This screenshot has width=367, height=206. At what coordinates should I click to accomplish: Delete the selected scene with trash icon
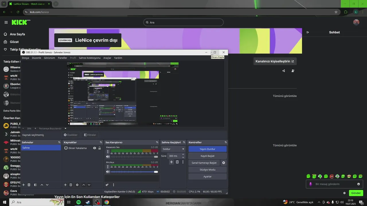[29, 185]
